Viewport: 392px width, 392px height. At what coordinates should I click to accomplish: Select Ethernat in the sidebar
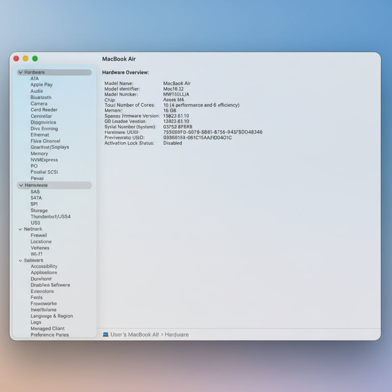point(40,135)
